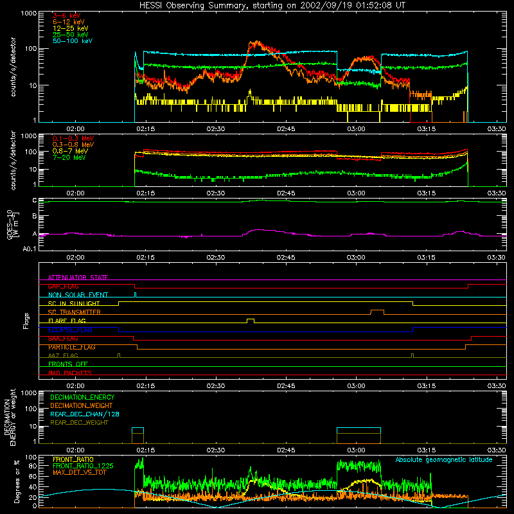Select the 0.1-0.3 MeV legend label
This screenshot has height=514, width=514.
coord(73,138)
